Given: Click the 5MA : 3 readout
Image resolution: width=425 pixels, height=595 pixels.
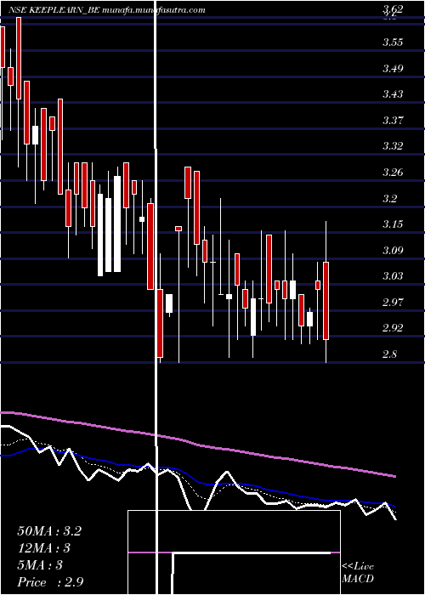Looking at the screenshot, I should [x=40, y=565].
